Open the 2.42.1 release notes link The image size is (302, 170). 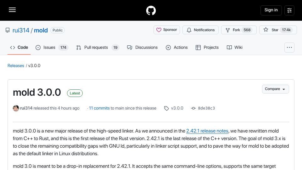click(x=207, y=131)
